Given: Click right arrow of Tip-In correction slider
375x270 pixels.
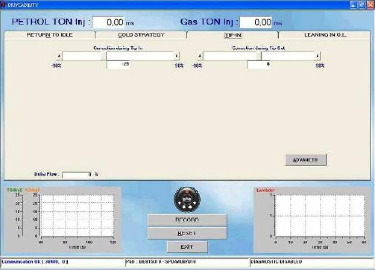Looking at the screenshot, I should (176, 56).
